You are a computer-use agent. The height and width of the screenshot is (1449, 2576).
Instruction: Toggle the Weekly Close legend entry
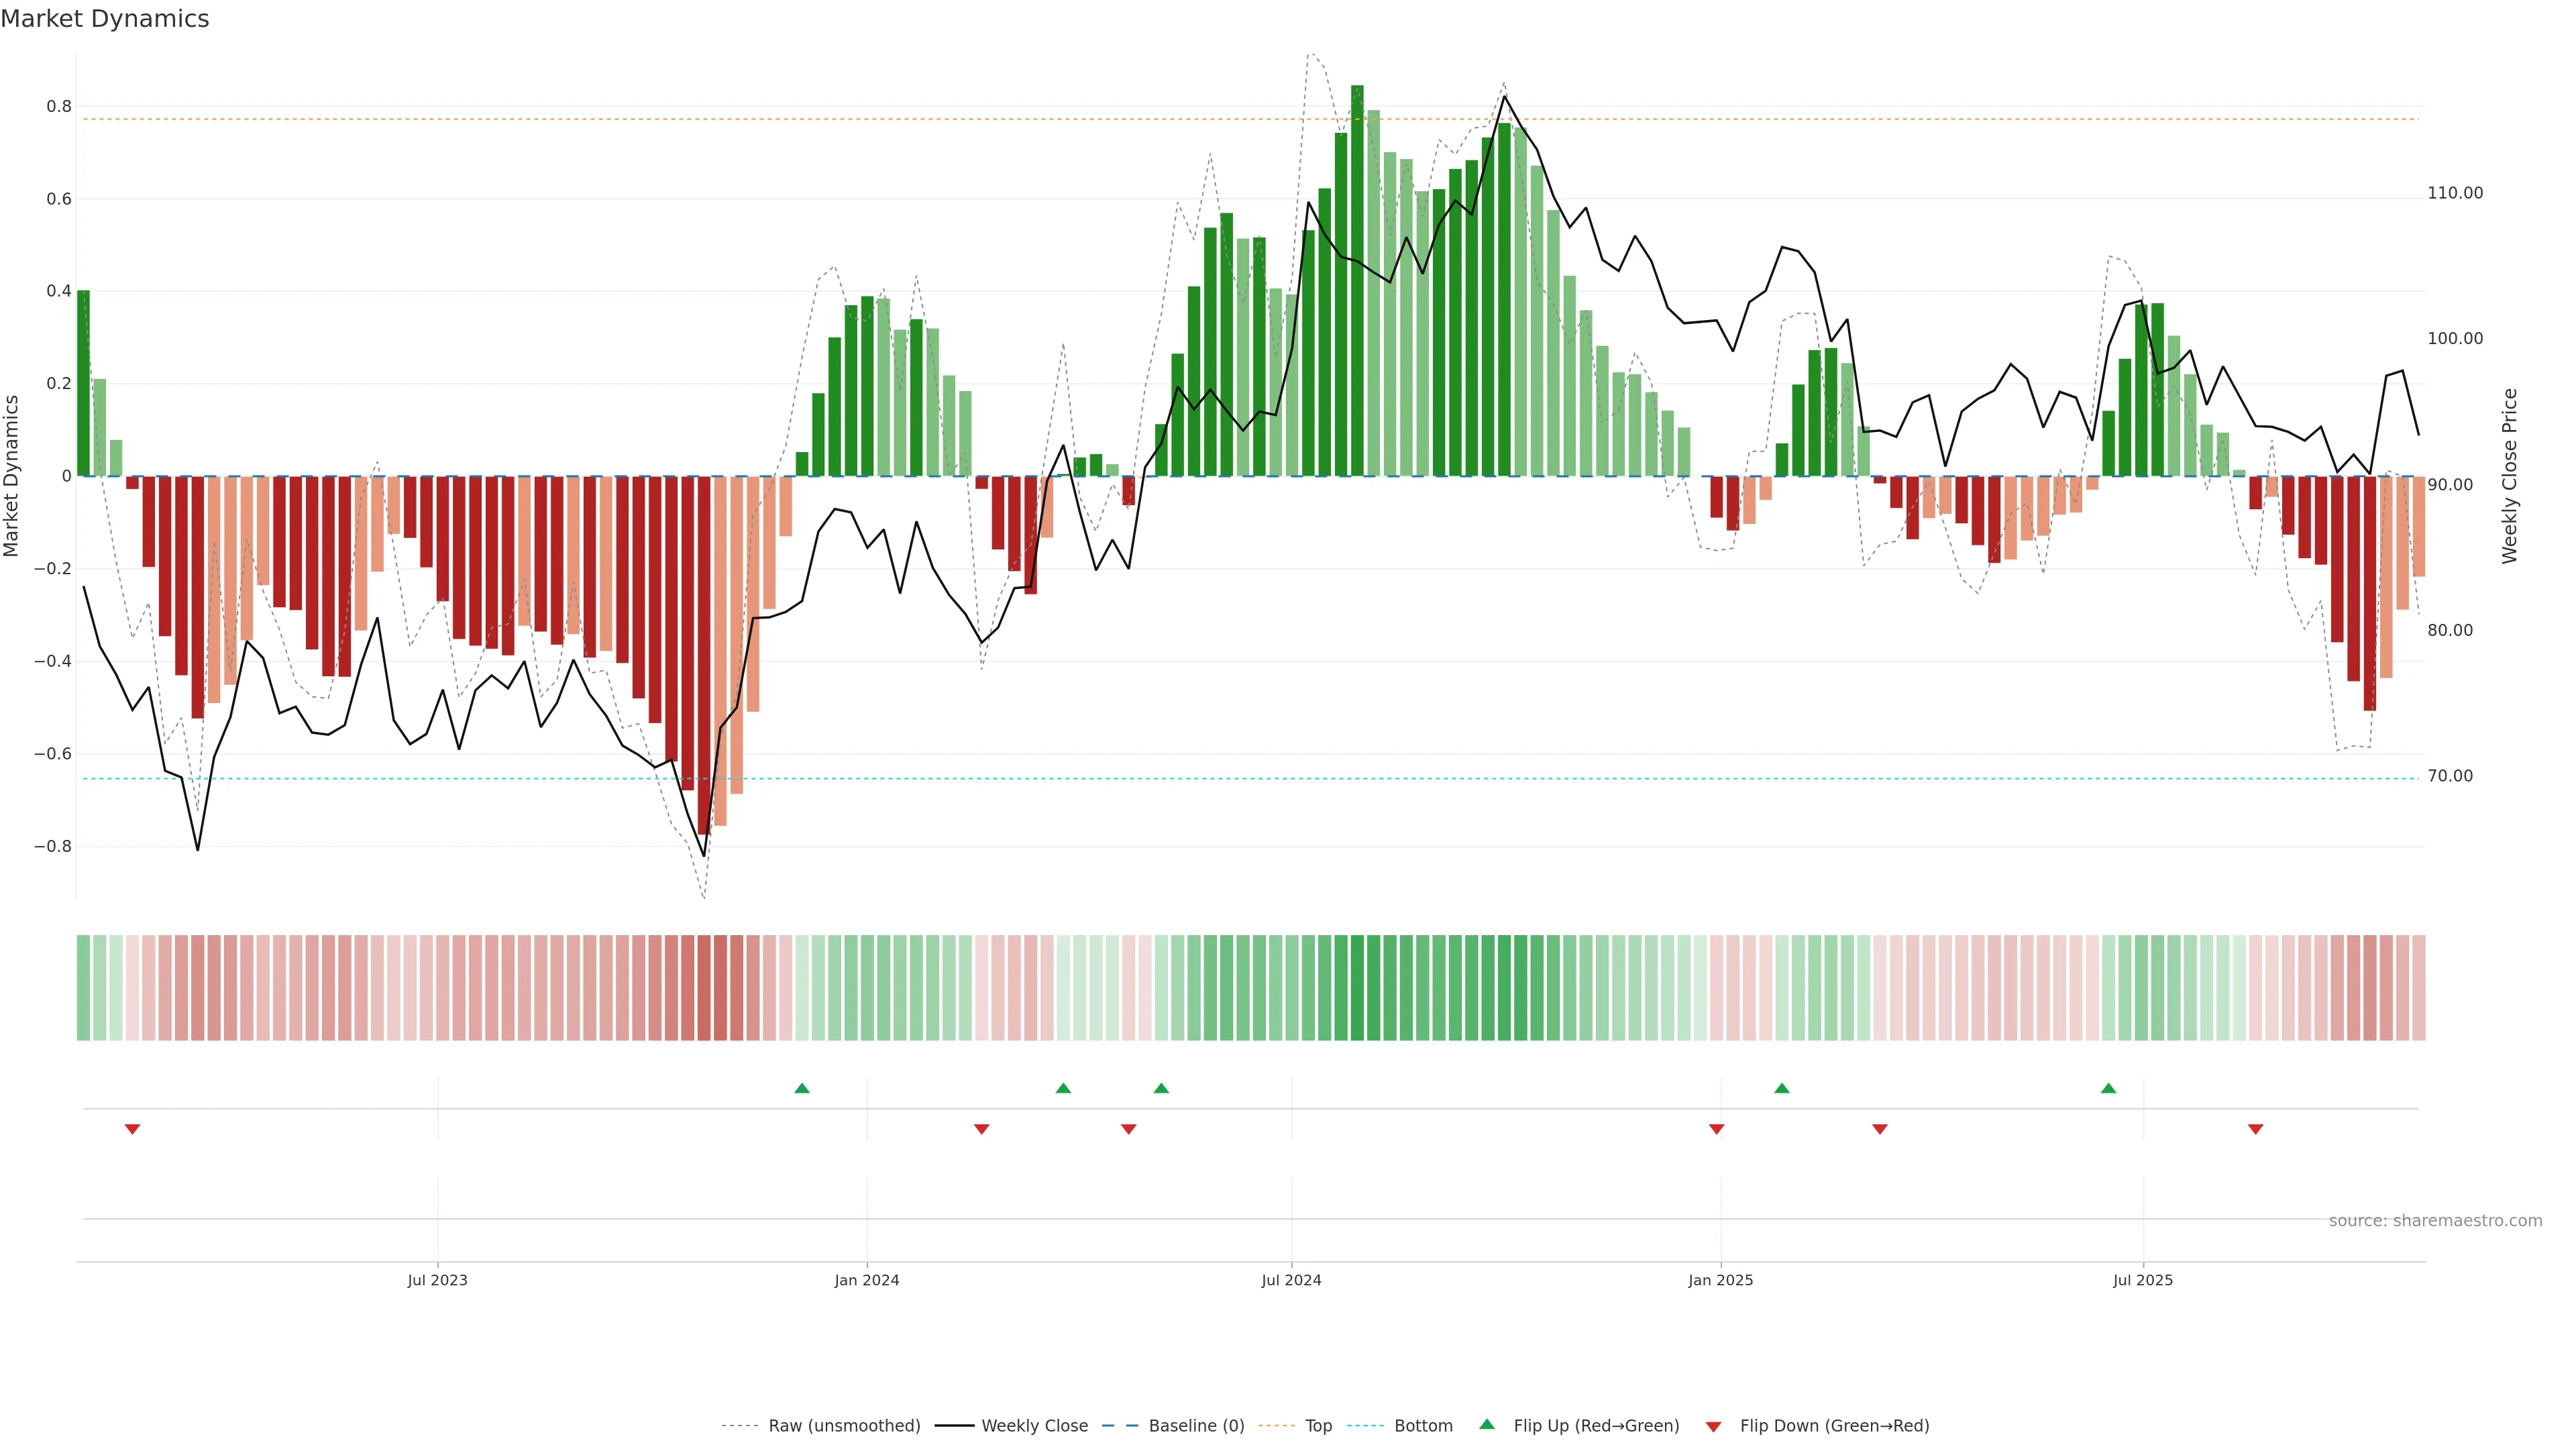click(x=1034, y=1426)
